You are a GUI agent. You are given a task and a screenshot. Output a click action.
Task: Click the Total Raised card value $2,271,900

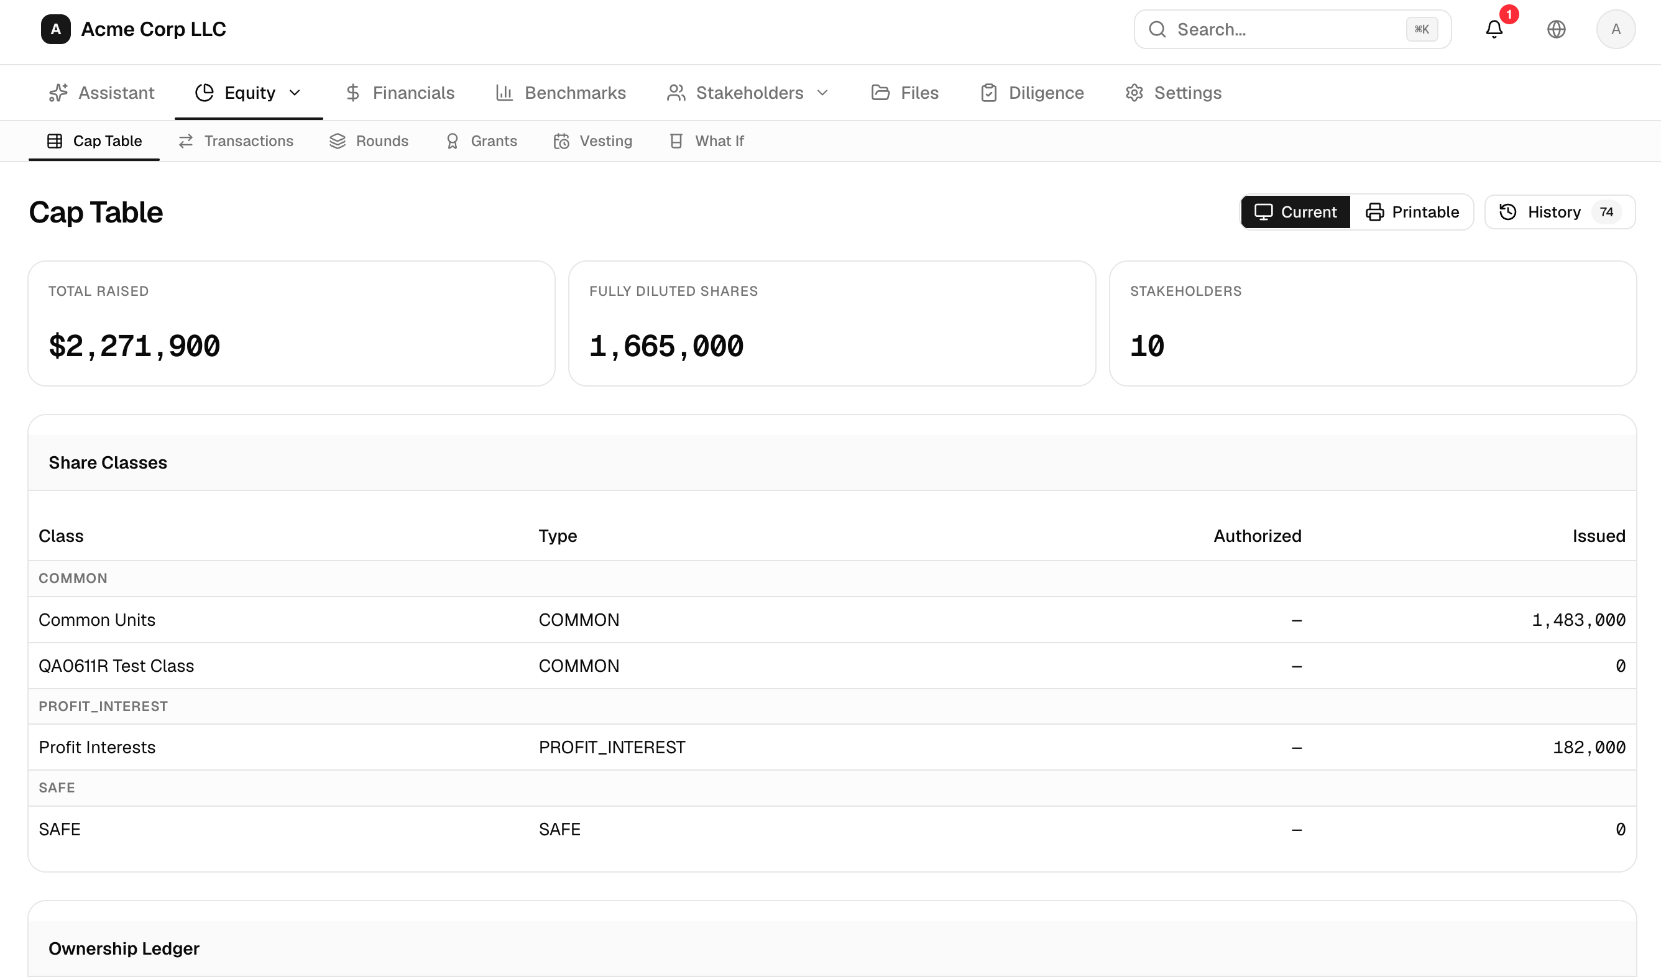point(134,346)
